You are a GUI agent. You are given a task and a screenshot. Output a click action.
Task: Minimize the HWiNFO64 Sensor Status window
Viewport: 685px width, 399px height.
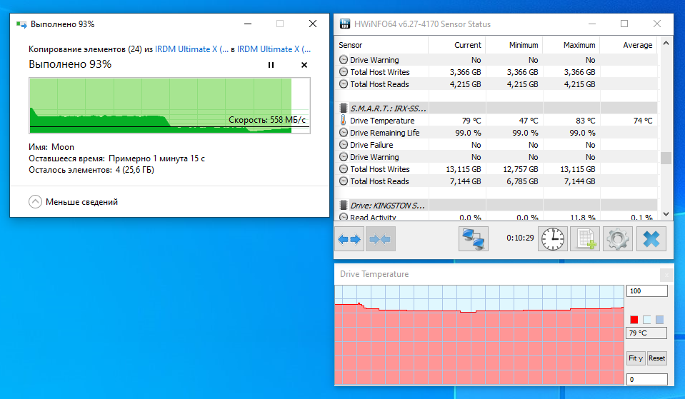click(x=592, y=24)
